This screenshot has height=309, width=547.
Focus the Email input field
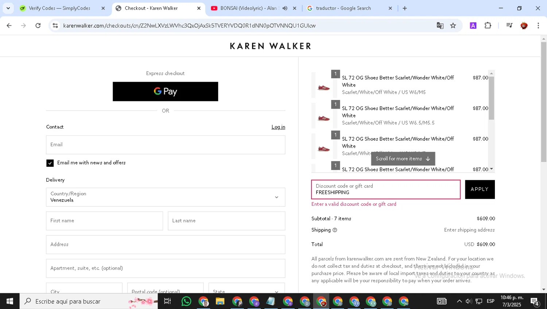pos(166,145)
